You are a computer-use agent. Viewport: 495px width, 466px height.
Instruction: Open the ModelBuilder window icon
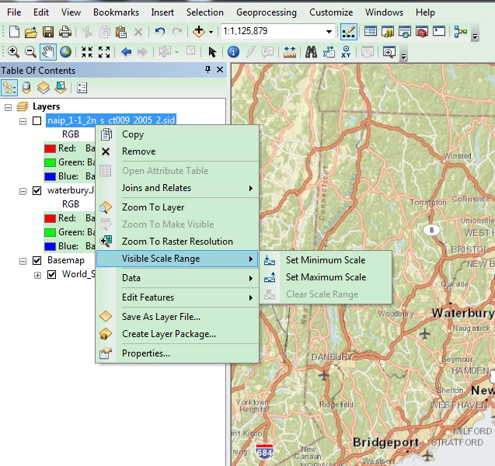coord(461,32)
